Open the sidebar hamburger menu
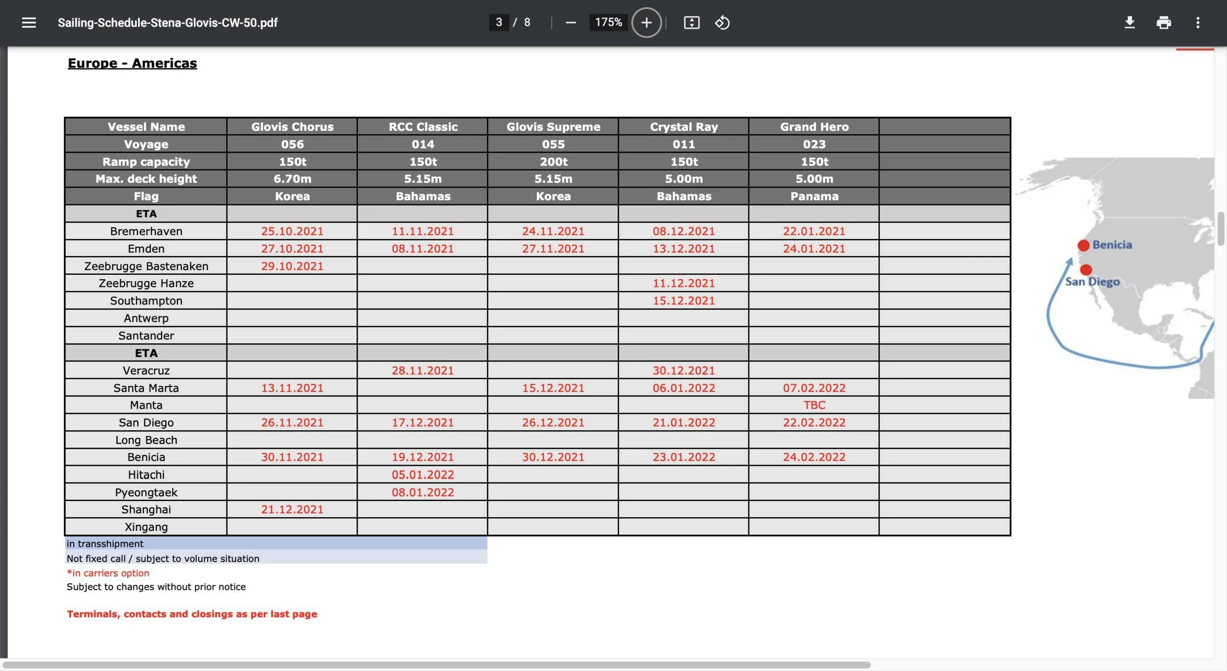 coord(29,22)
